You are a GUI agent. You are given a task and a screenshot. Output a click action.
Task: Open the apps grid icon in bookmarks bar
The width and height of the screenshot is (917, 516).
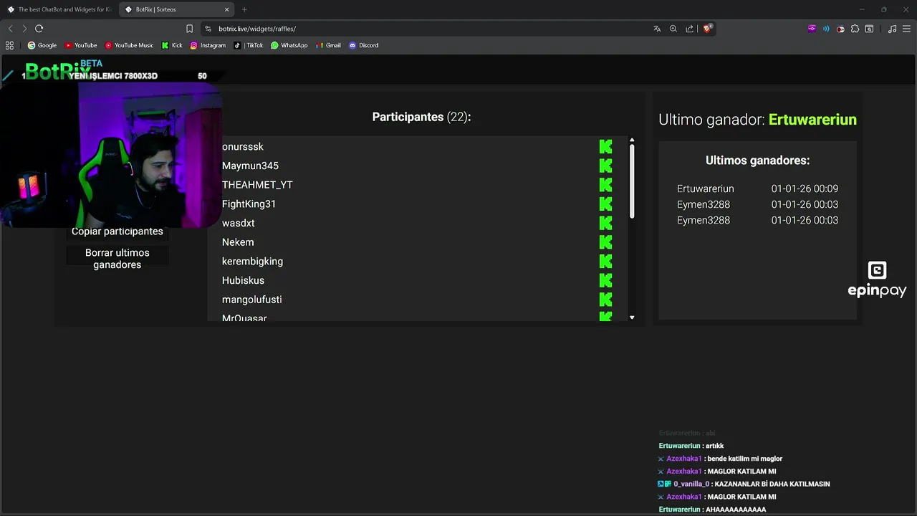pos(9,45)
